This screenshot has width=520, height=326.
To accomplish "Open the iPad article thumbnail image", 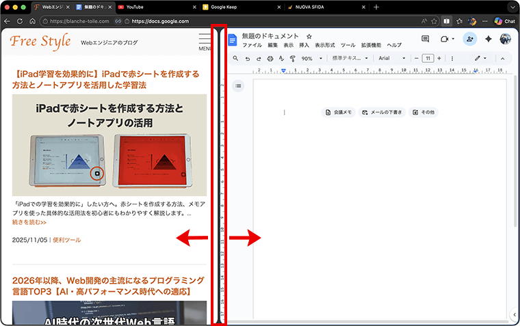I will pos(109,145).
